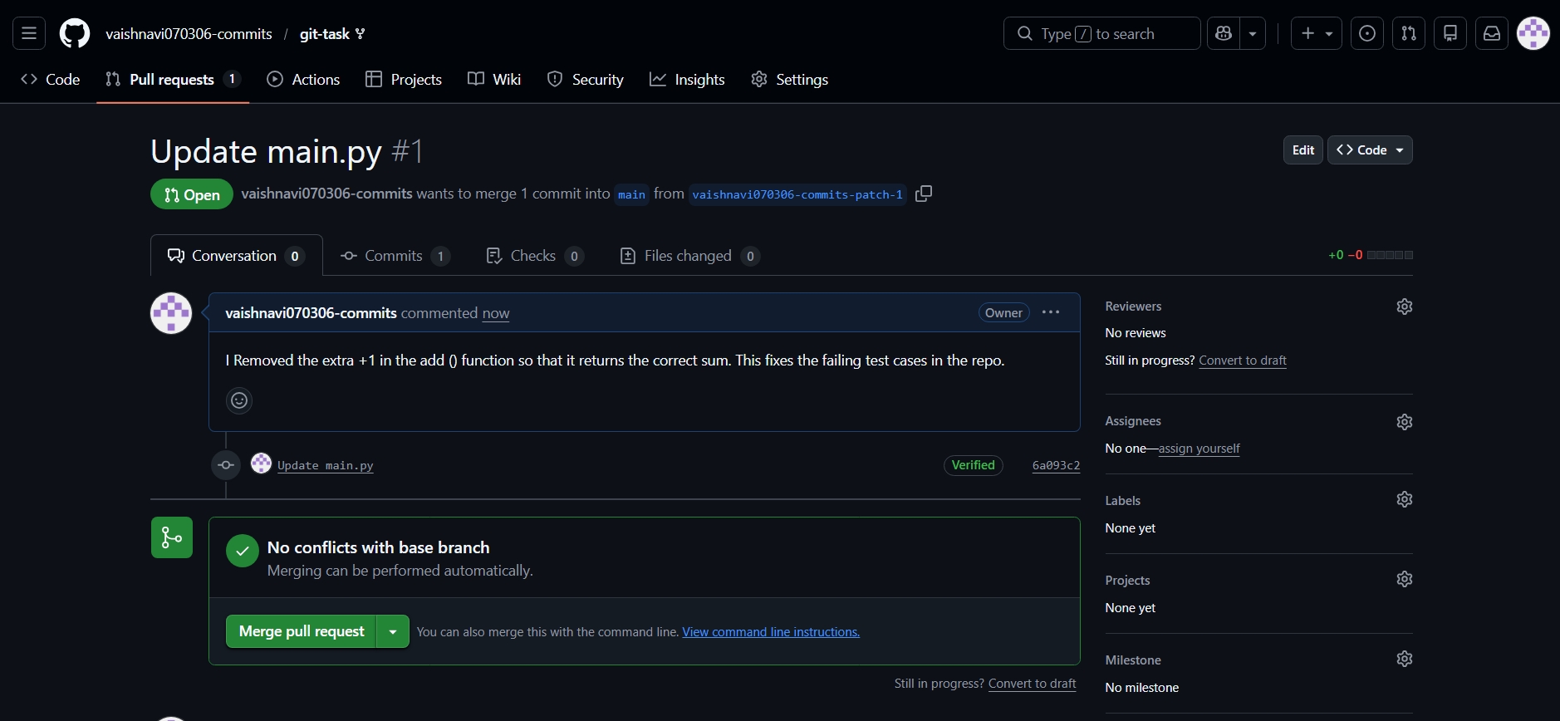Viewport: 1560px width, 721px height.
Task: Focus the Type / to search field
Action: [1101, 33]
